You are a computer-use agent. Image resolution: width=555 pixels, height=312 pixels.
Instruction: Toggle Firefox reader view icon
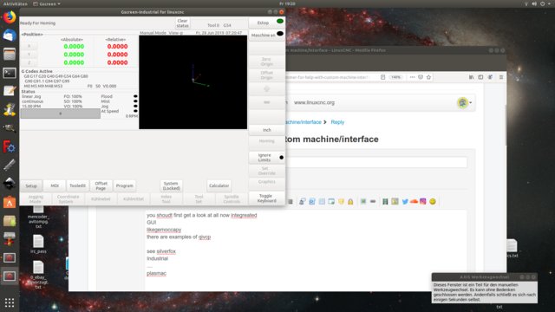click(x=382, y=77)
